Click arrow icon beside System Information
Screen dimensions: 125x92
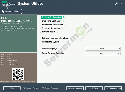[x=62, y=28]
